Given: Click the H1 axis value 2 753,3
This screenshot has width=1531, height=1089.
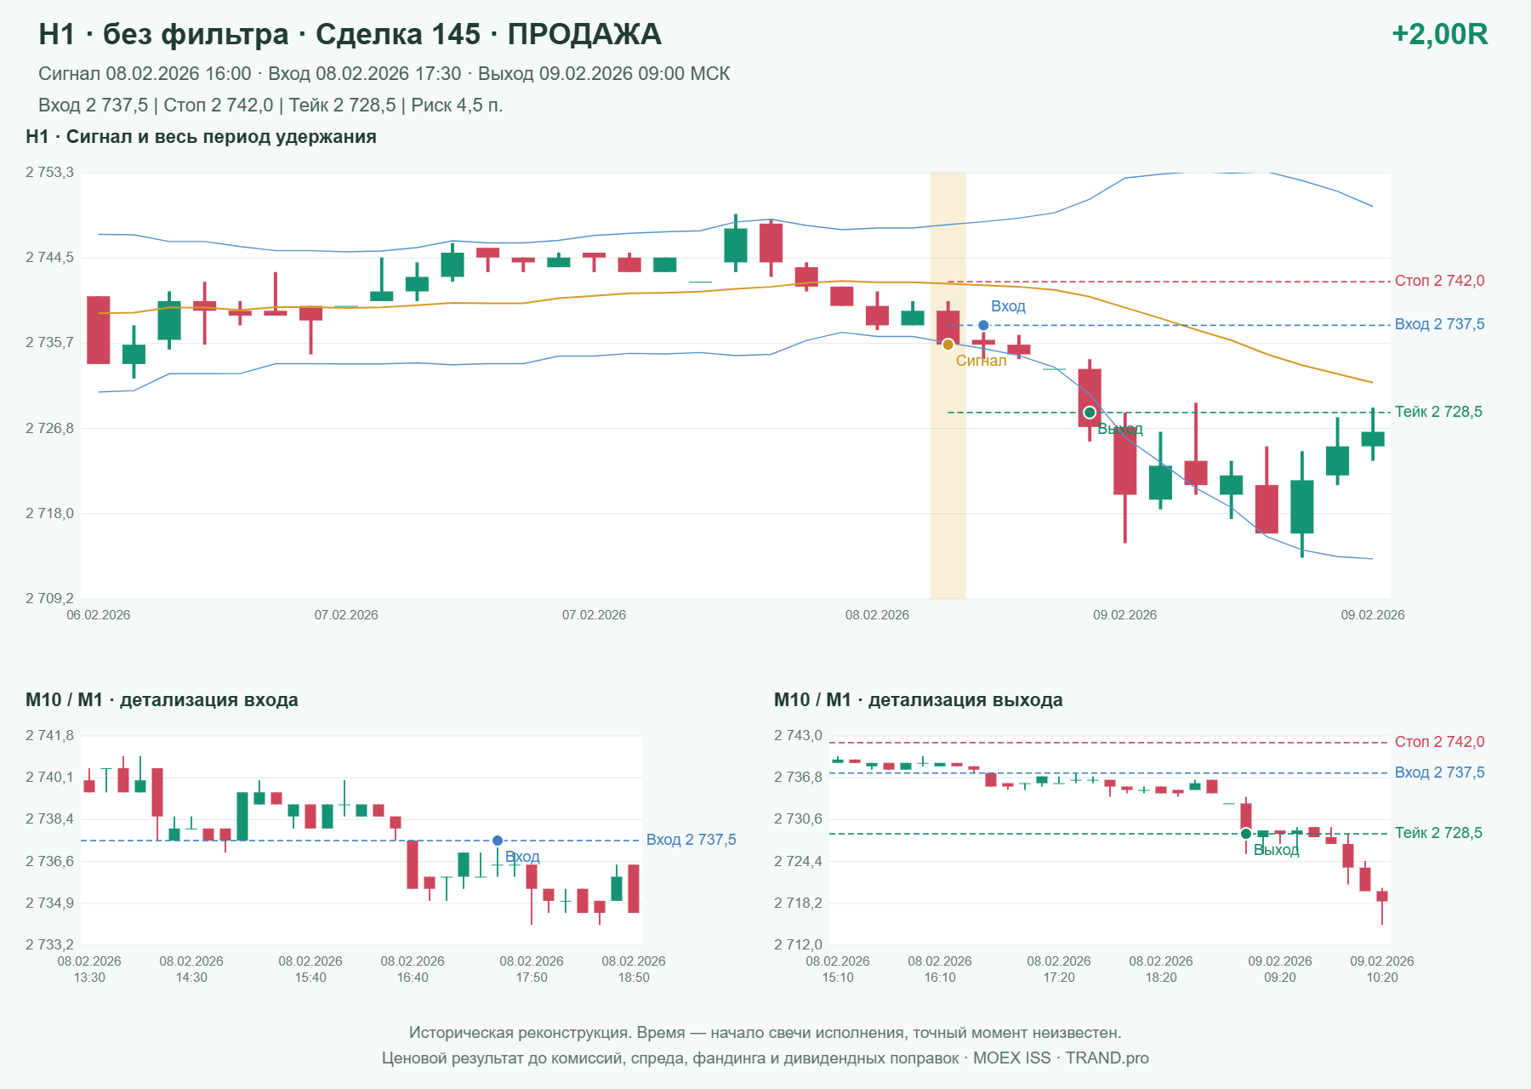Looking at the screenshot, I should click(x=49, y=173).
